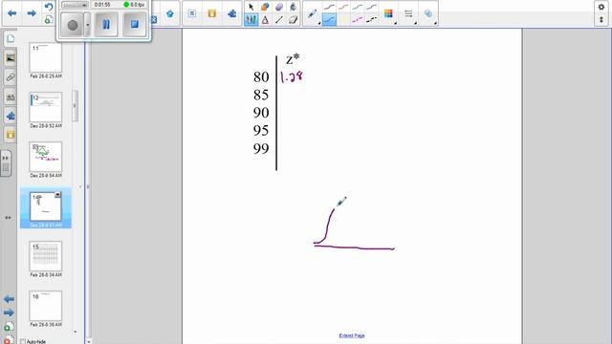
Task: Open page 11 thumbnail
Action: tap(46, 57)
